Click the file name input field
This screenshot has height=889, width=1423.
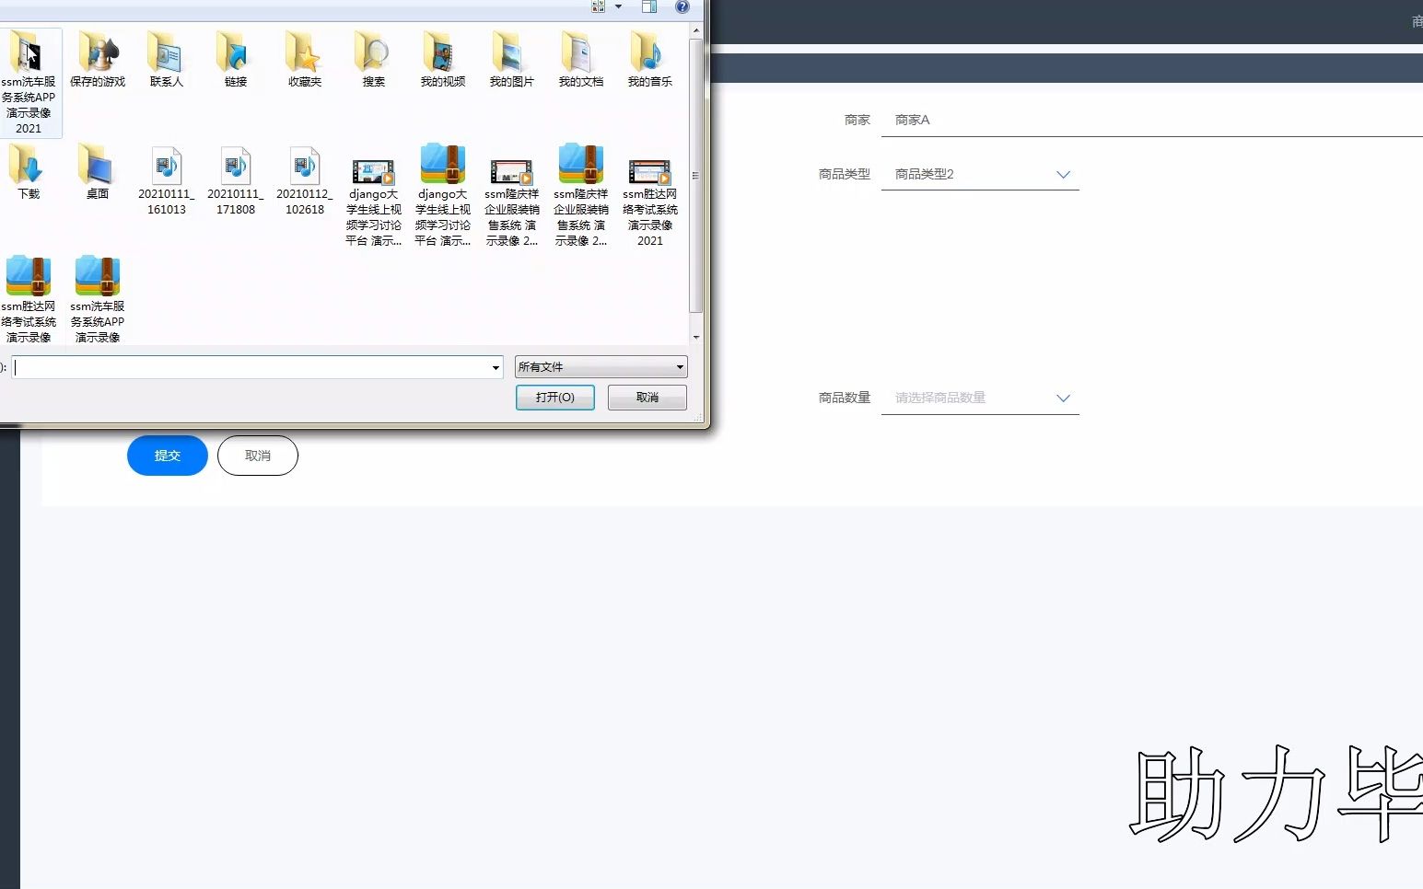point(253,366)
